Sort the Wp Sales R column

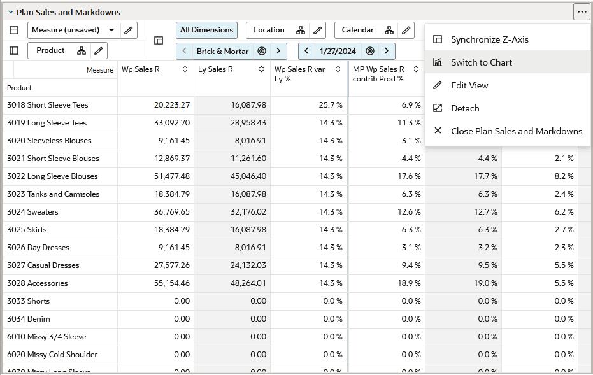click(x=185, y=69)
